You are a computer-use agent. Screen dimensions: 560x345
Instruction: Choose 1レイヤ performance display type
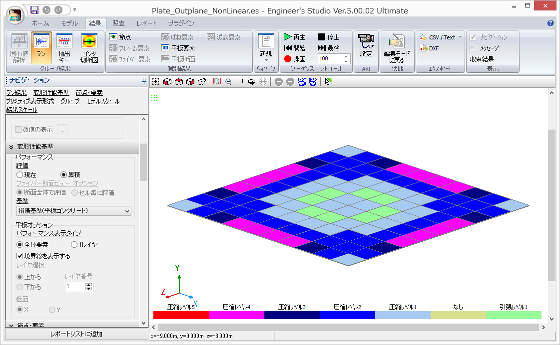pos(74,244)
